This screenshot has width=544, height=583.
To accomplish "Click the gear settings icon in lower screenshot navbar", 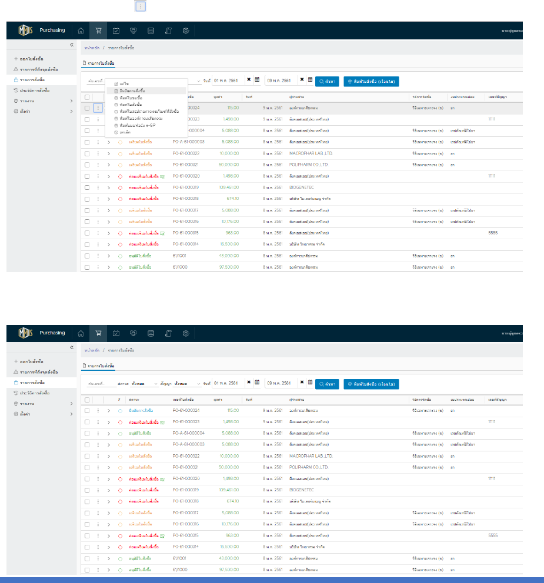I will tap(186, 333).
